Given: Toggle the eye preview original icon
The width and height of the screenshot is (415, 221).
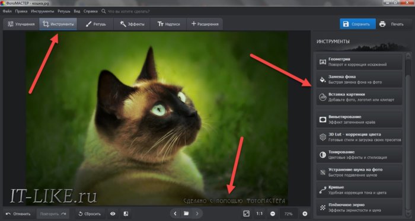Looking at the screenshot, I should coord(113,214).
